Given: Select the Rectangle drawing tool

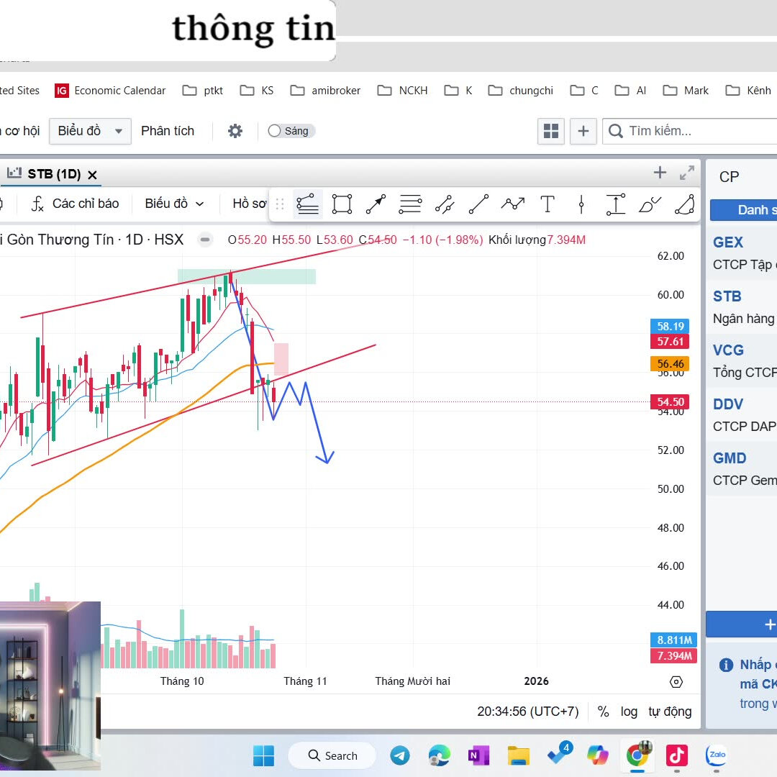Looking at the screenshot, I should pyautogui.click(x=342, y=204).
